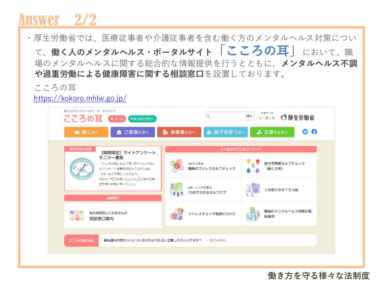Open the Facebook icon link
This screenshot has width=383, height=287.
(x=314, y=132)
